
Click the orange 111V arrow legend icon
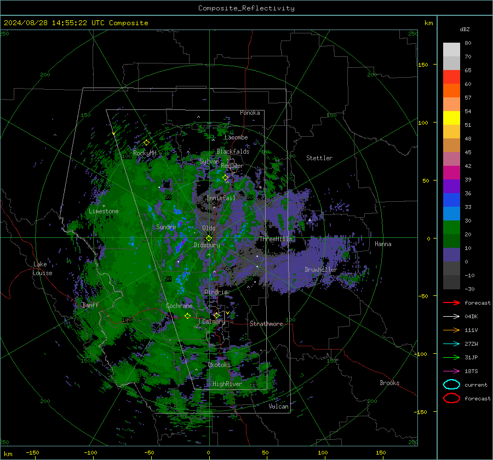451,330
